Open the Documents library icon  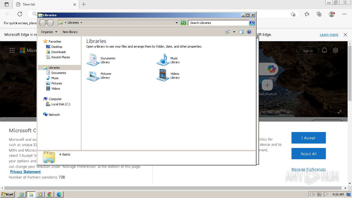click(x=93, y=60)
